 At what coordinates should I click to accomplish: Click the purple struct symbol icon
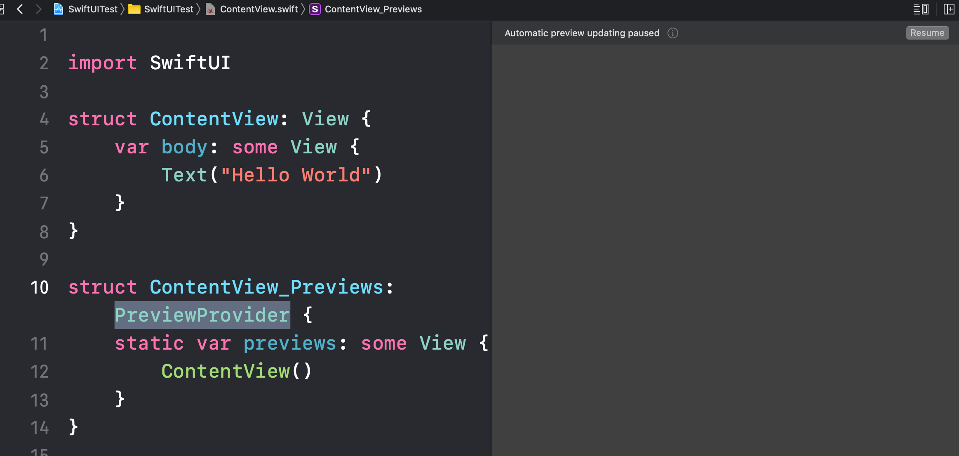tap(315, 9)
